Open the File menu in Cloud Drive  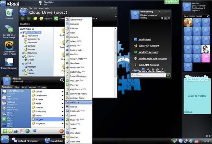tap(30, 8)
